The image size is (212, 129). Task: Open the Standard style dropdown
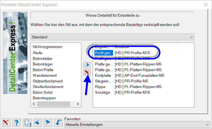112,37
